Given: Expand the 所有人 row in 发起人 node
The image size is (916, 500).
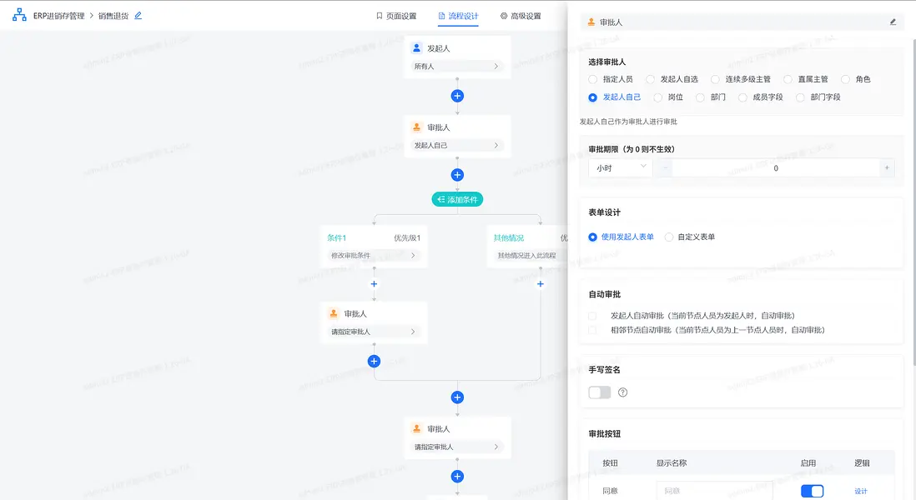Looking at the screenshot, I should (457, 67).
